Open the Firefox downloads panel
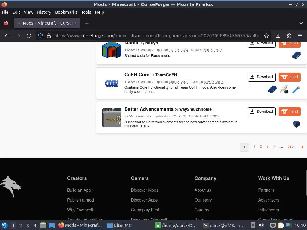 point(278,36)
